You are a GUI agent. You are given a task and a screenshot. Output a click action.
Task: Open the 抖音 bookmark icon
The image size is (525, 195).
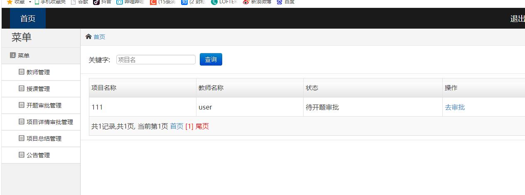pos(96,2)
